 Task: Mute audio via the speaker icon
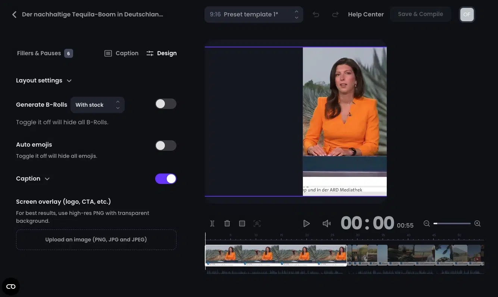pos(326,223)
